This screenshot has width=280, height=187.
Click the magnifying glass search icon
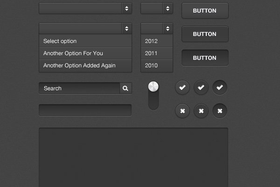126,88
